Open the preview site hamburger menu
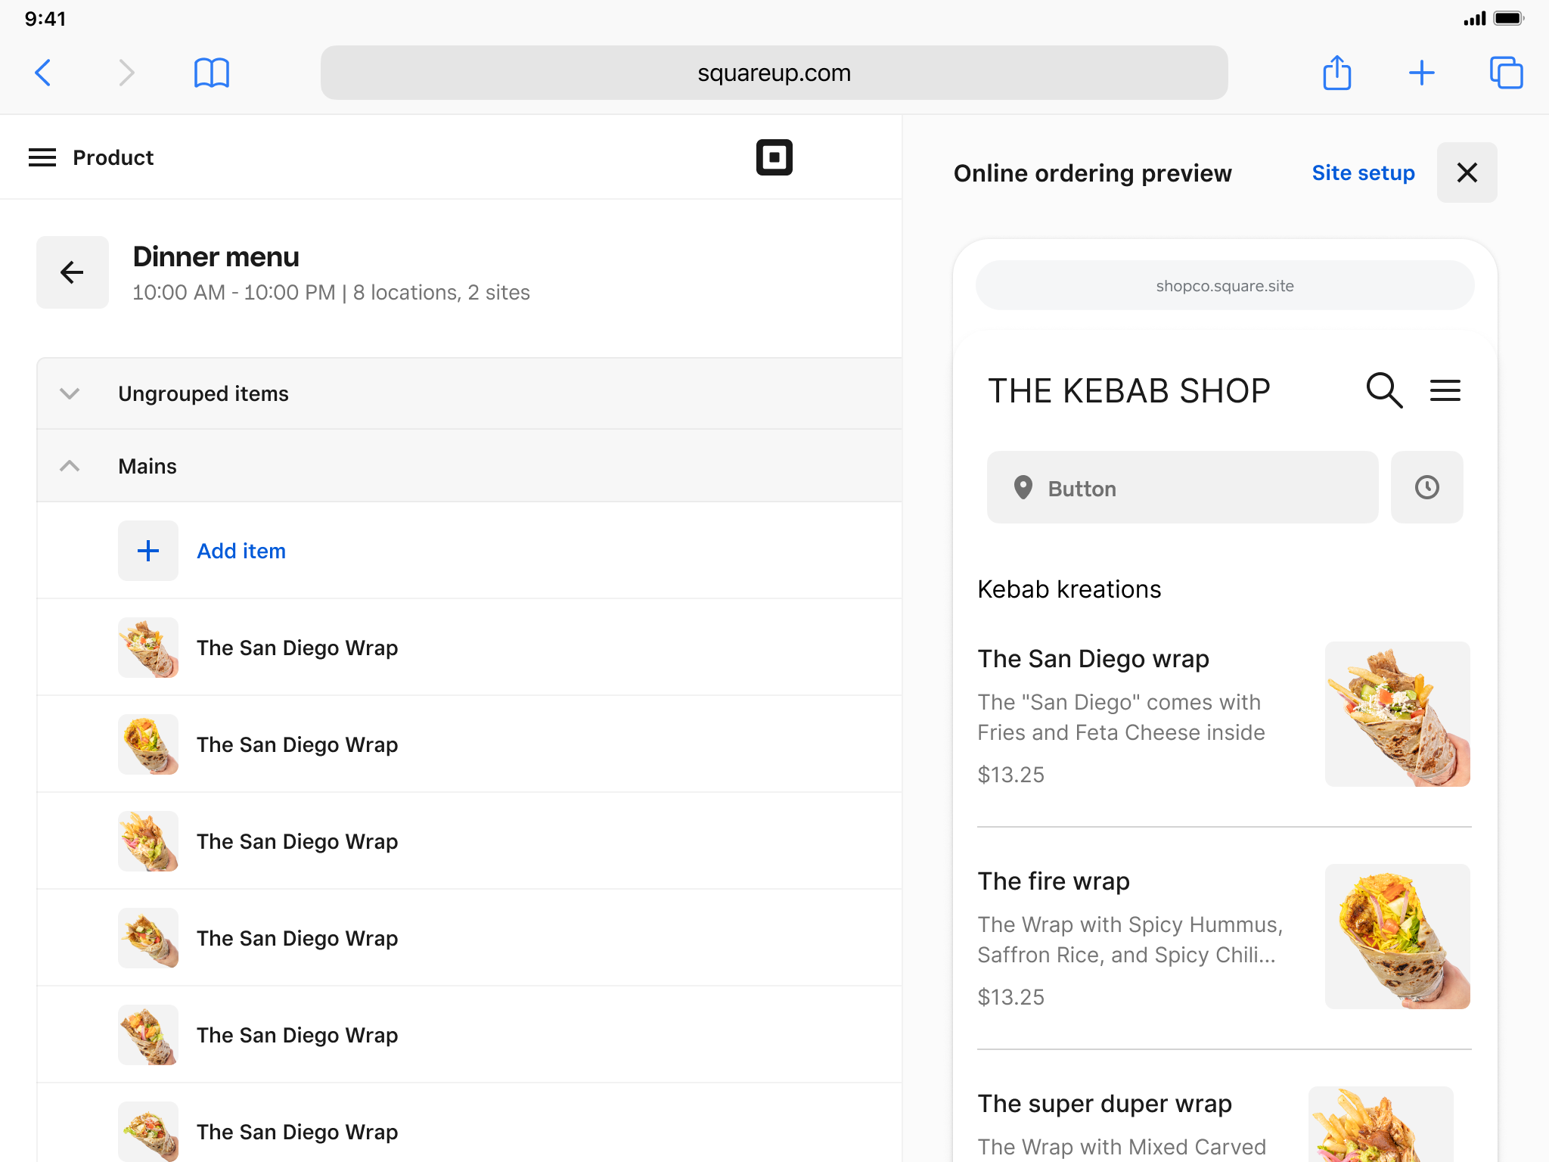Screen dimensions: 1549x1162 1445,390
